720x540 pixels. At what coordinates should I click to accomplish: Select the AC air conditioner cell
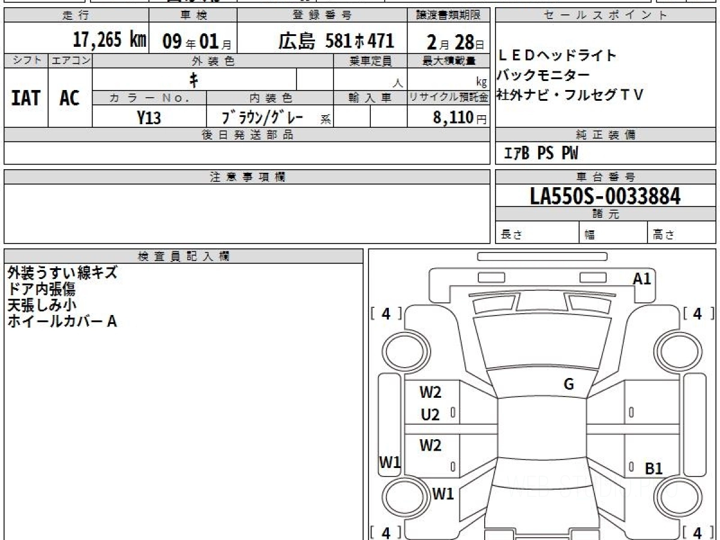click(70, 98)
